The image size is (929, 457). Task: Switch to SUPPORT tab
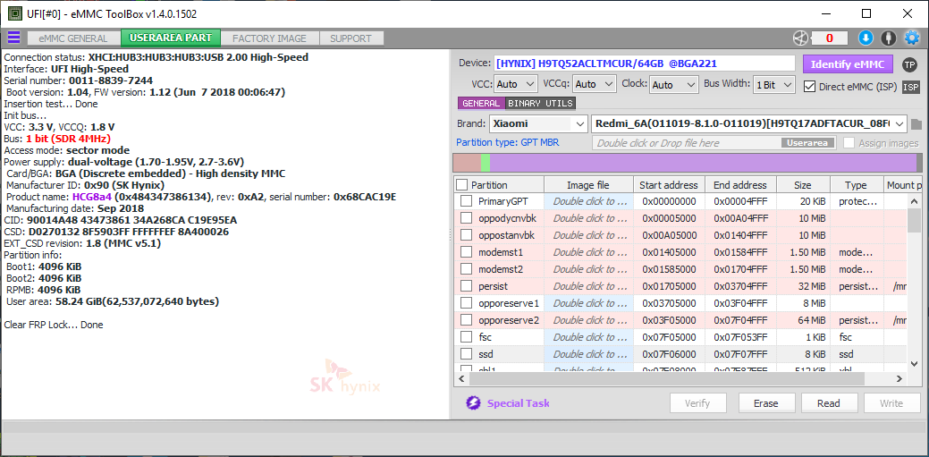350,38
